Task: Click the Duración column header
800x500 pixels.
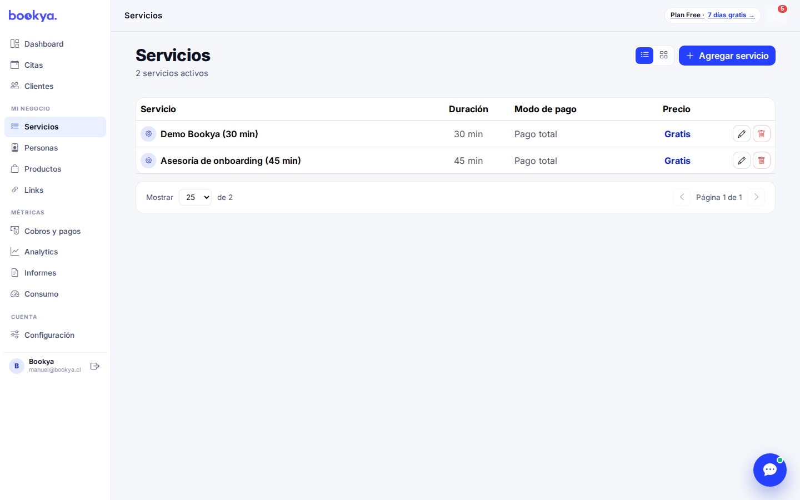Action: click(468, 109)
